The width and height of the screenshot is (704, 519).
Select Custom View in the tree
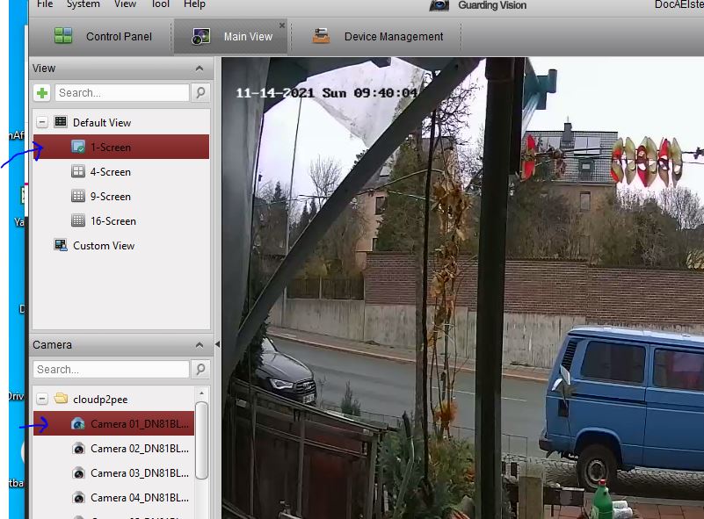click(x=104, y=246)
